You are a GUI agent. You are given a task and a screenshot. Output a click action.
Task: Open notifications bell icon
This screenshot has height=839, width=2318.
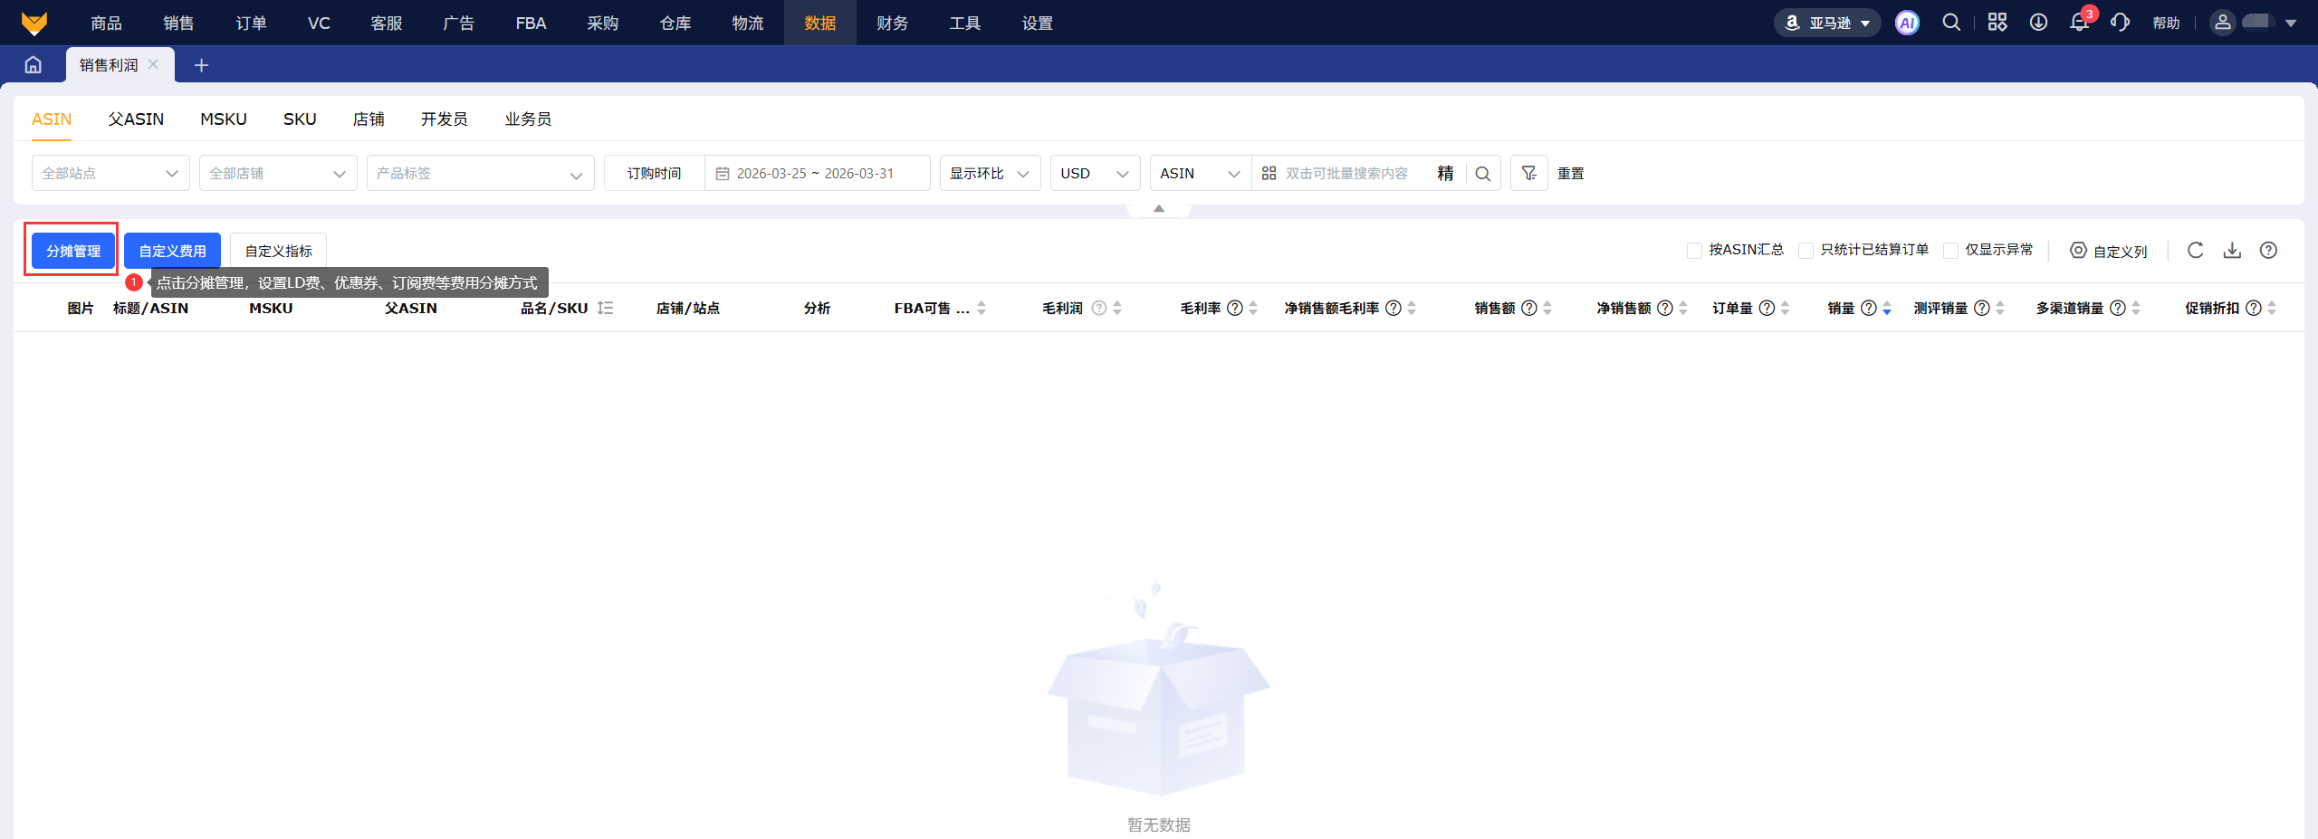pos(2079,23)
